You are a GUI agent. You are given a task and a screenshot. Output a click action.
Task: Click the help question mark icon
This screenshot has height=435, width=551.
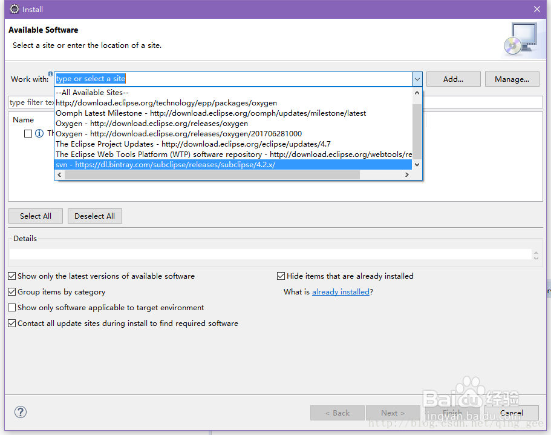tap(21, 412)
